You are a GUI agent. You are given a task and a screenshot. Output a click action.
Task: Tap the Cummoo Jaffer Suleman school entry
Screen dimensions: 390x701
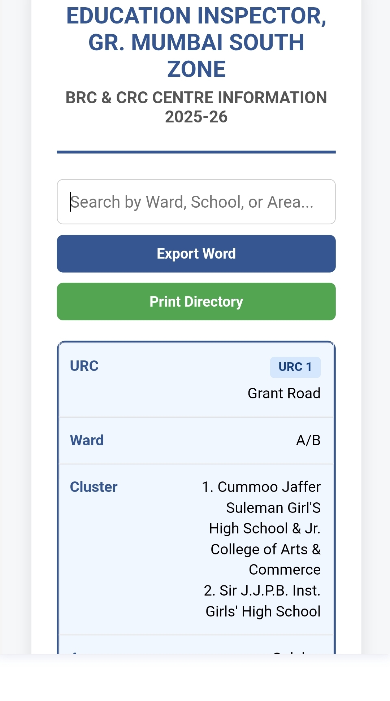(261, 497)
